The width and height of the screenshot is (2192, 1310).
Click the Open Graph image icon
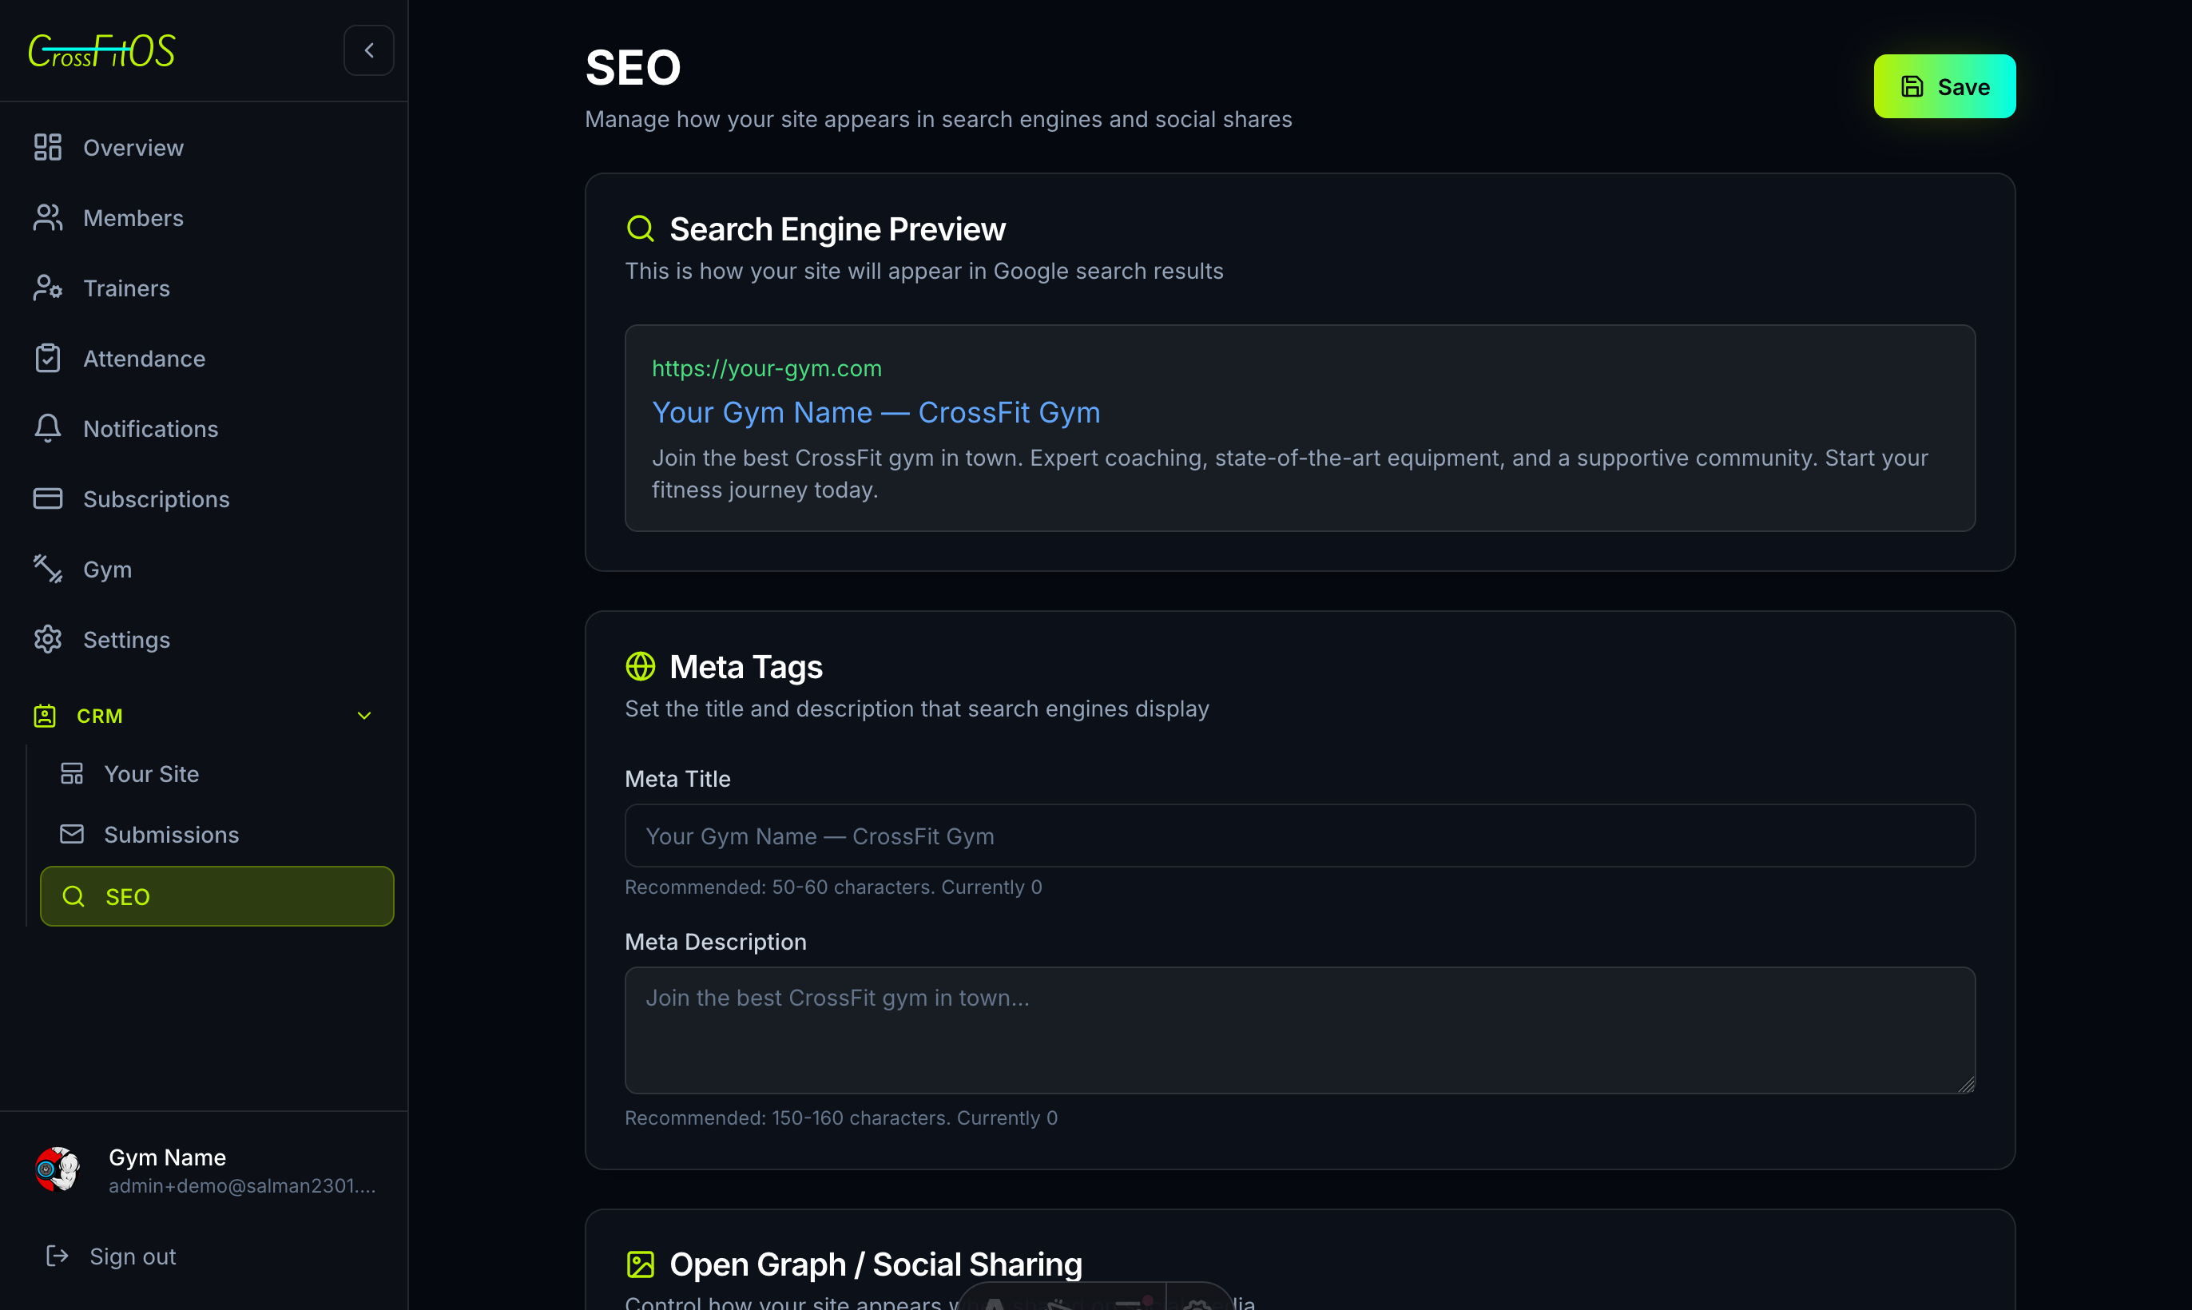click(640, 1265)
